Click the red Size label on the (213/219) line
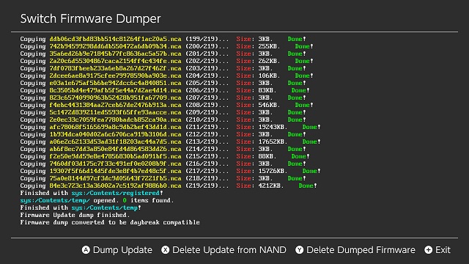The height and width of the screenshot is (264, 469). [244, 142]
